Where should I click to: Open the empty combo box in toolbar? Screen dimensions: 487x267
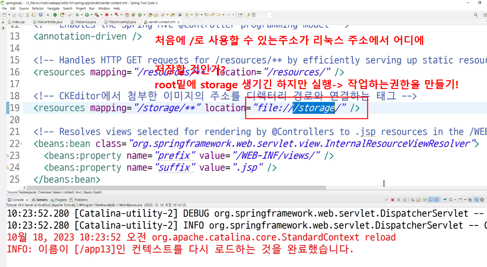point(265,15)
